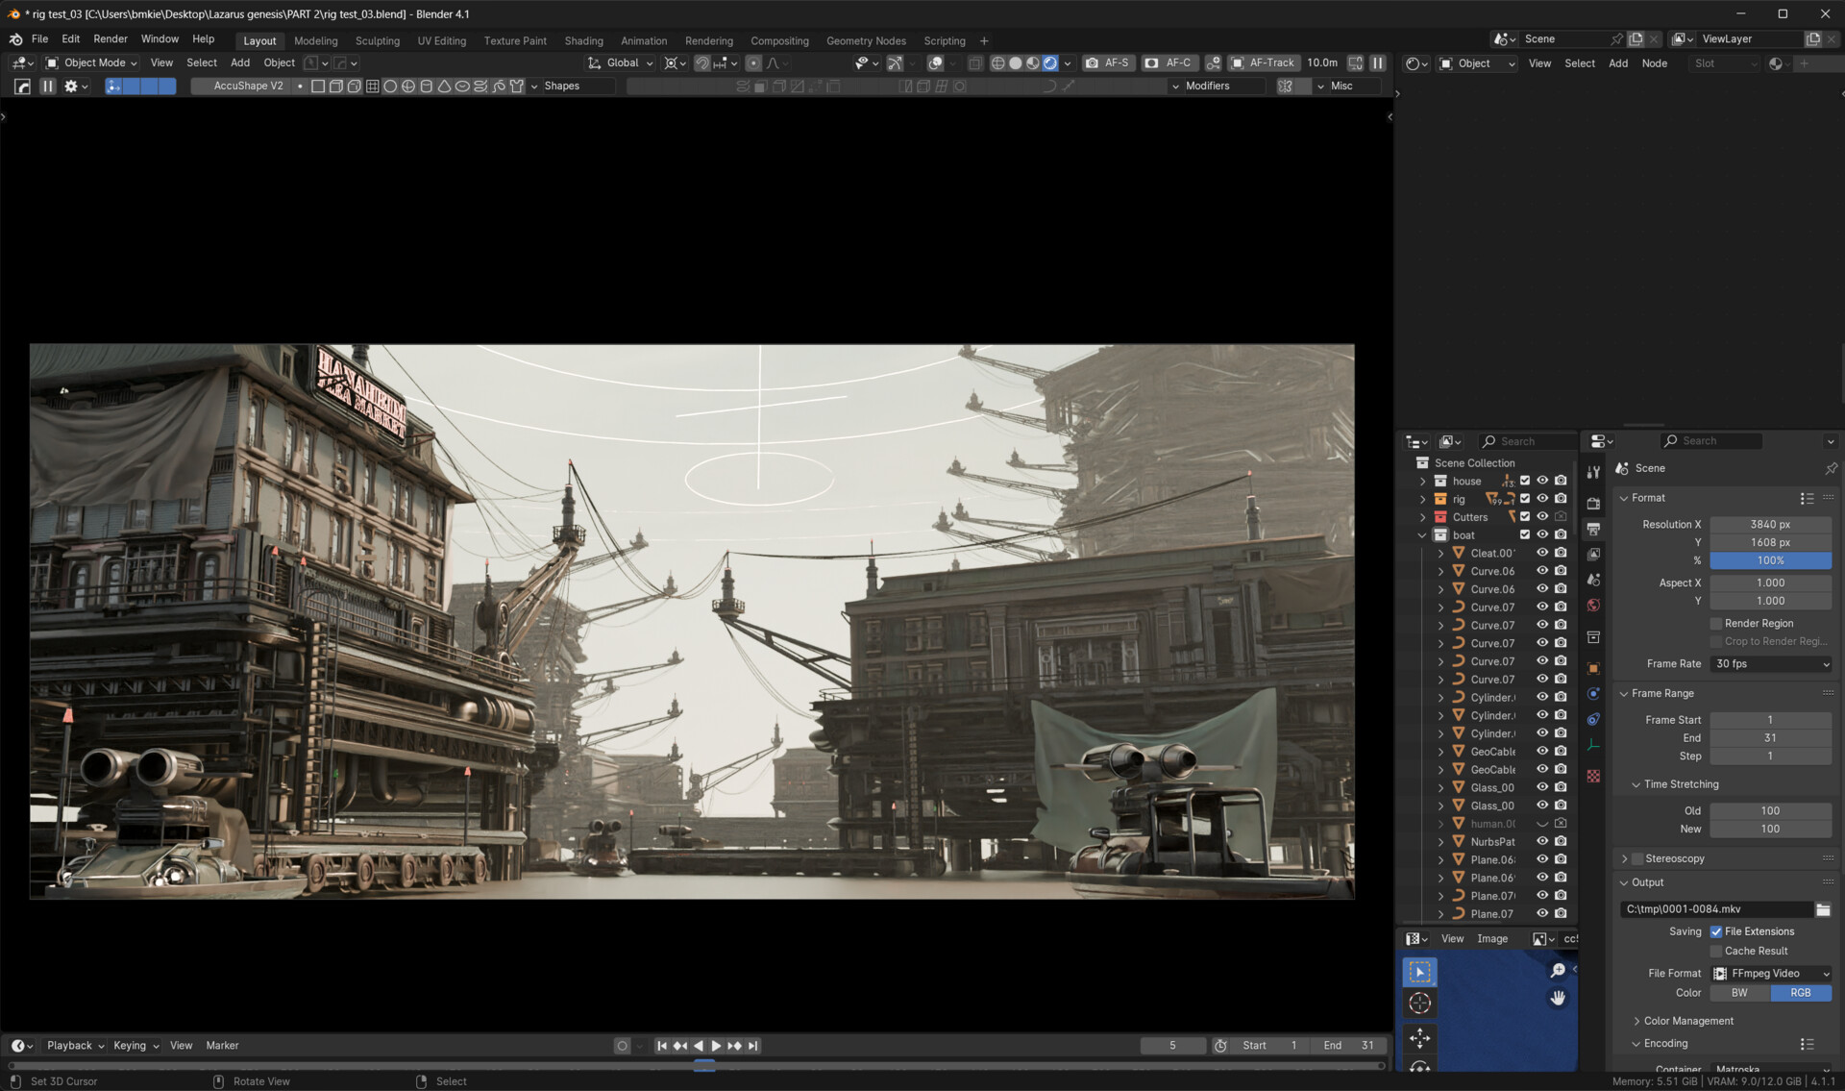Pin the Scene properties context
1845x1091 pixels.
[x=1831, y=468]
